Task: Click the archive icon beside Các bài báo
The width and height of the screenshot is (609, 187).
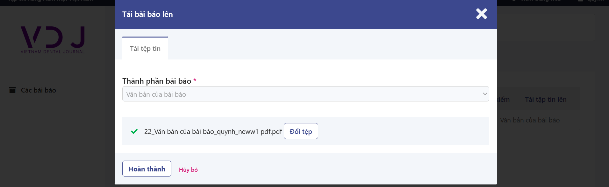Action: [x=12, y=90]
